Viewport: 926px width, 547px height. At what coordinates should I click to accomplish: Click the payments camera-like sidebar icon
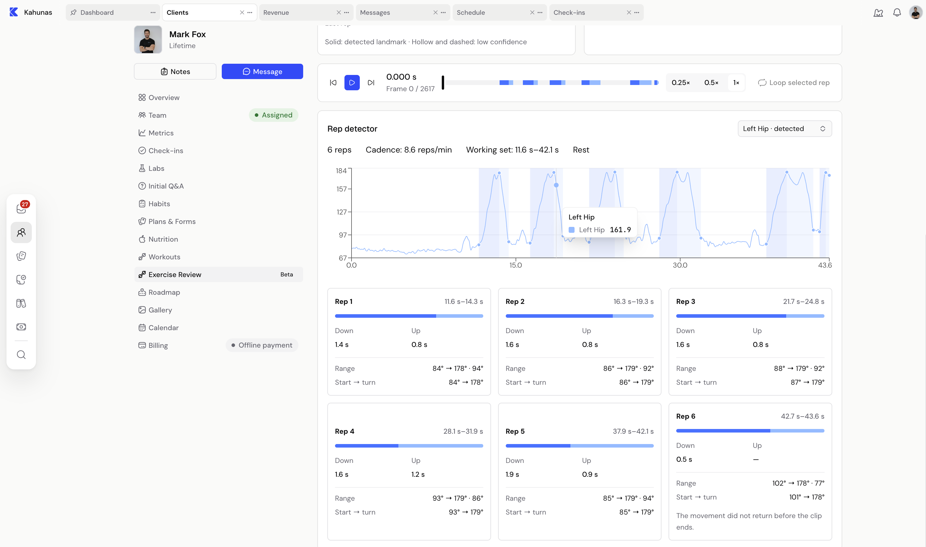[21, 327]
